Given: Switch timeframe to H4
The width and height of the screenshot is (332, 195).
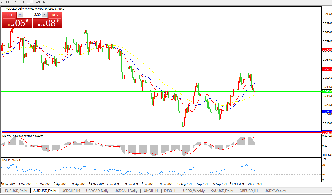Looking at the screenshot, I should (22, 2).
